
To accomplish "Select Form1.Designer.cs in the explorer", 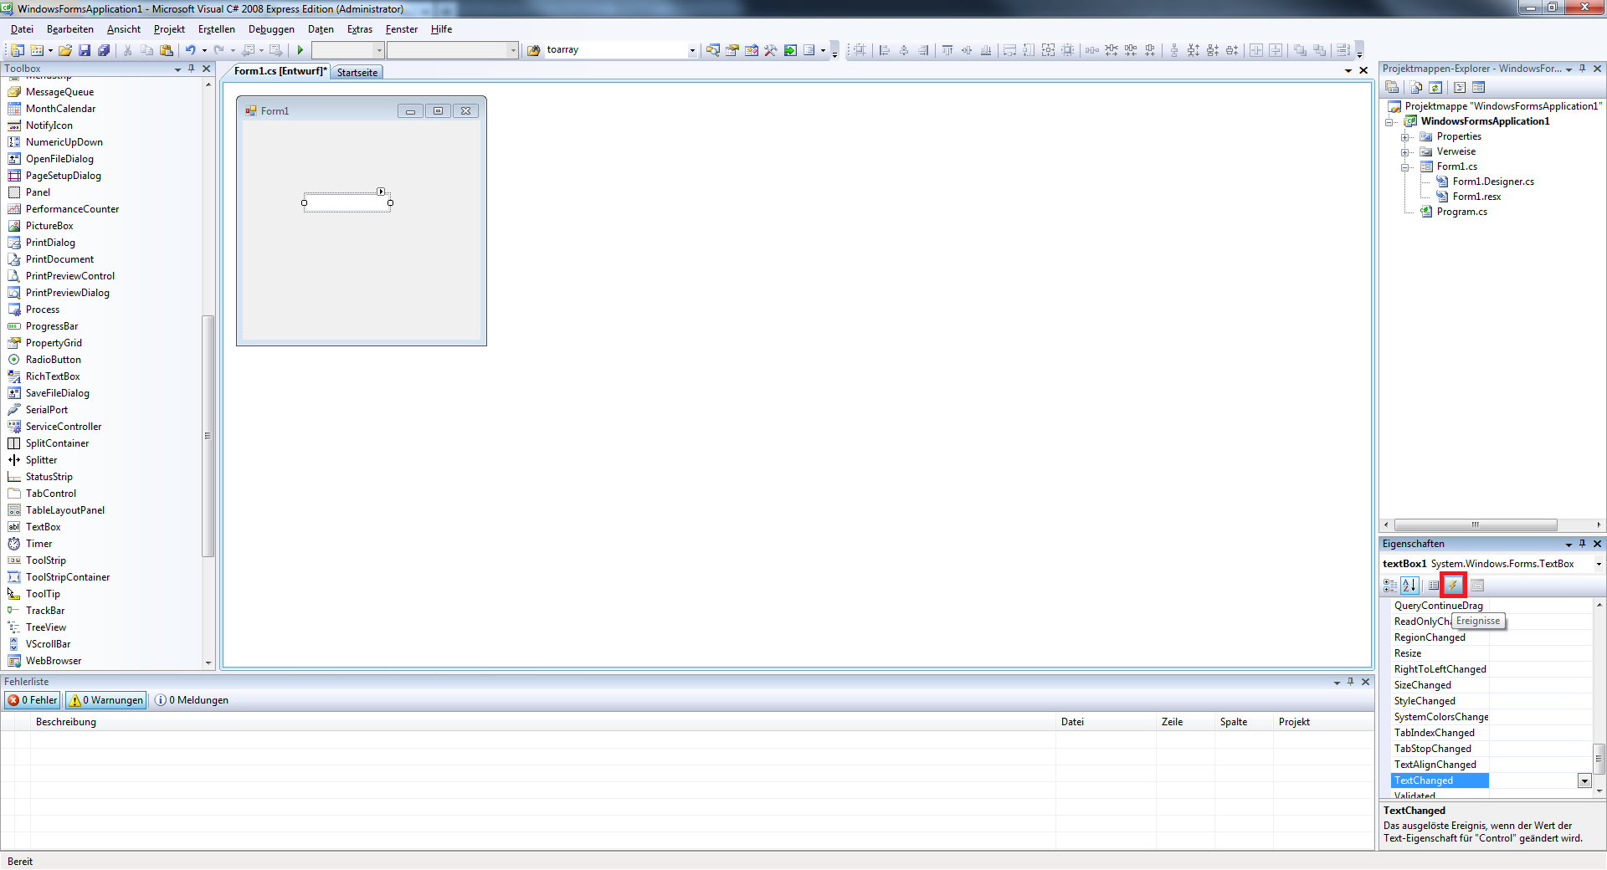I will point(1493,182).
